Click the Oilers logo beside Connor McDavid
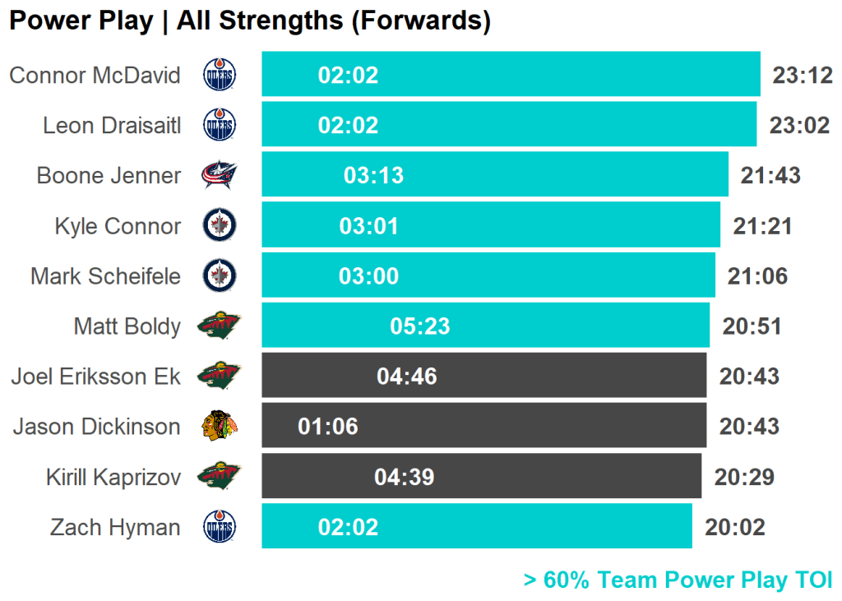842x601 pixels. (x=220, y=76)
